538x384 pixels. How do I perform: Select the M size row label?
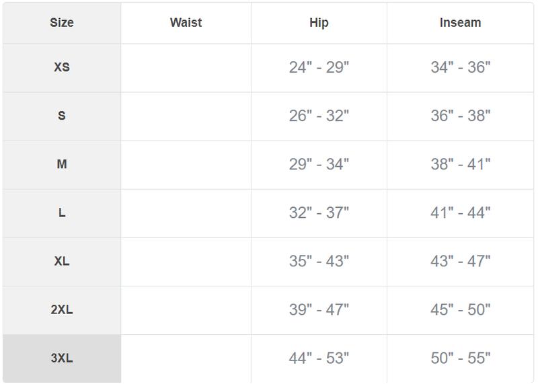pyautogui.click(x=62, y=164)
